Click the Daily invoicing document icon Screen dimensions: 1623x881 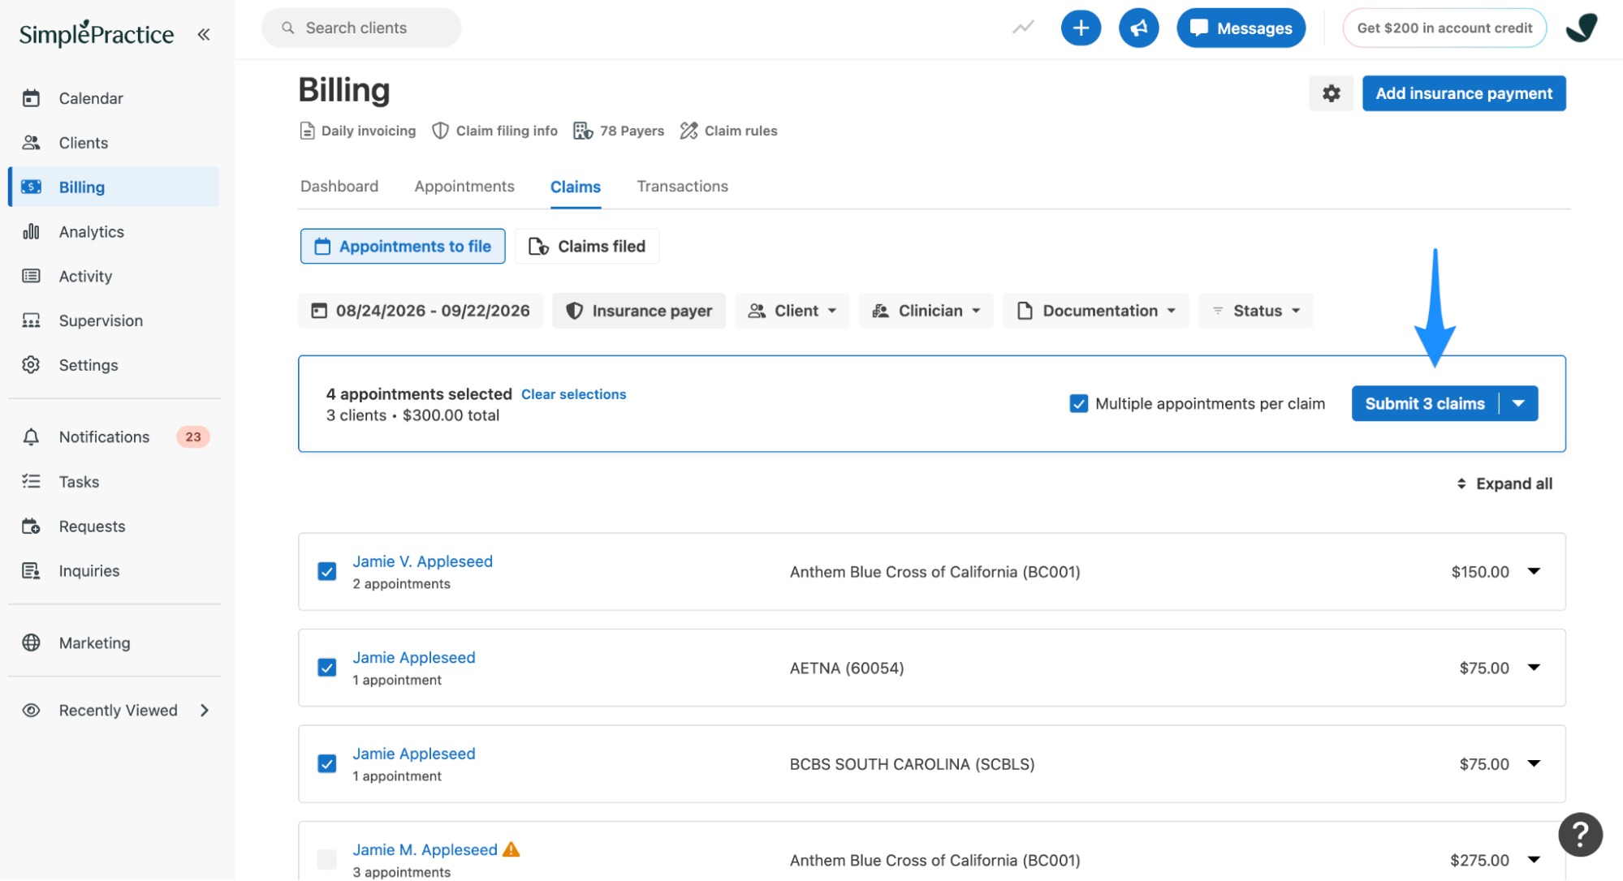tap(307, 131)
